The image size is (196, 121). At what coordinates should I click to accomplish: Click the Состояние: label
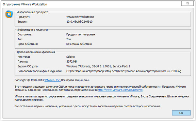click(25, 34)
